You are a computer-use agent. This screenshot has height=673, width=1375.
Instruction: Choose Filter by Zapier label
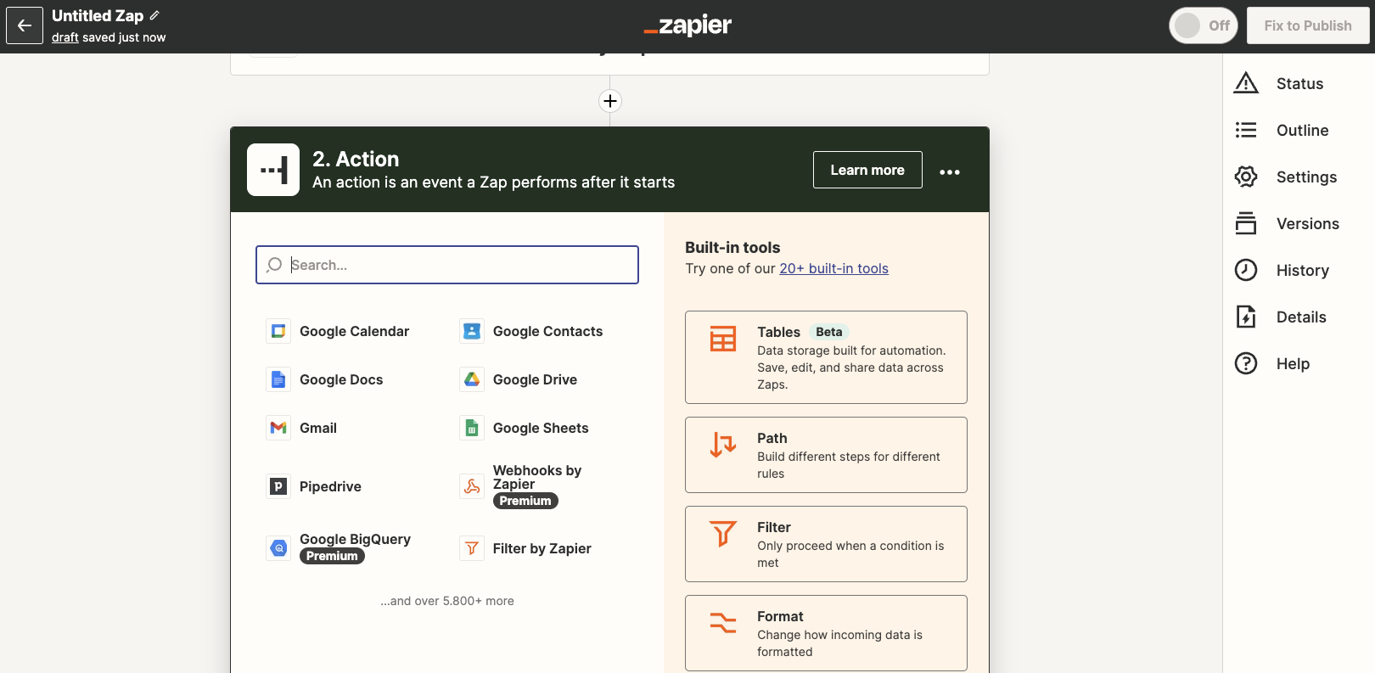coord(542,548)
